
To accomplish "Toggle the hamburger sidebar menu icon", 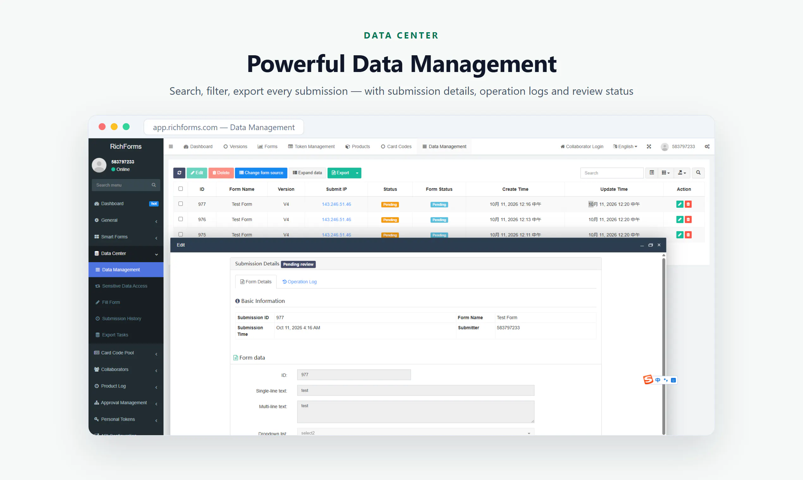I will (171, 147).
